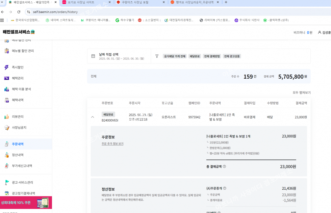Viewport: 331px width, 213px height.
Task: Click the 배달완료 filter chip
Action: [x=195, y=56]
